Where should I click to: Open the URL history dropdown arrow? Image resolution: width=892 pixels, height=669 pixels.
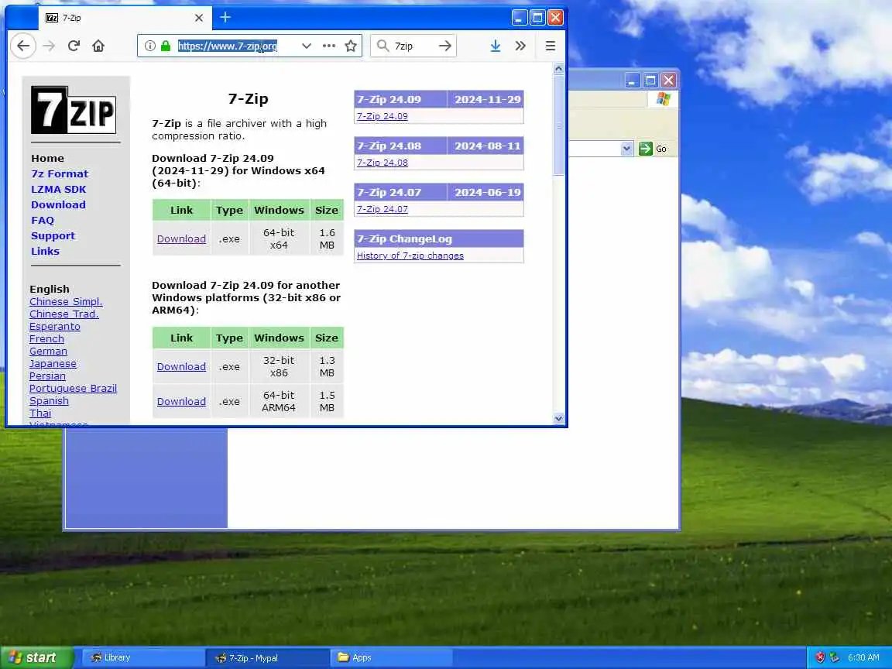(x=306, y=46)
